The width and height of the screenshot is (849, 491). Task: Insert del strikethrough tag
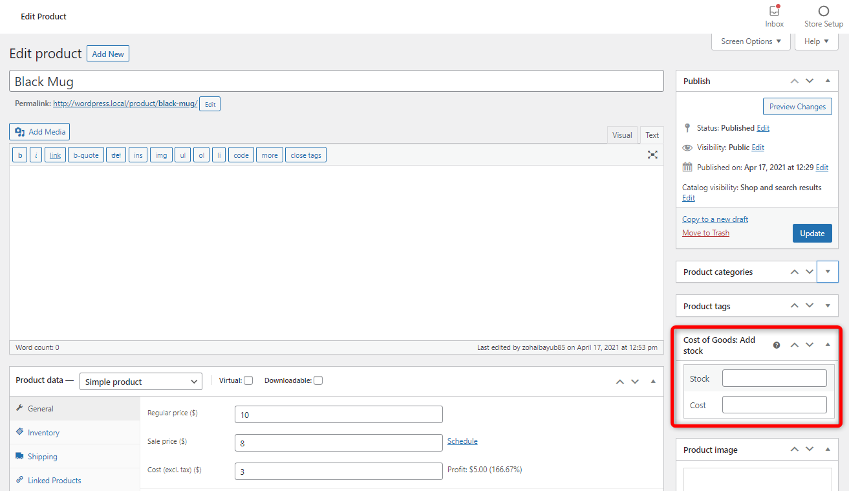[x=116, y=155]
